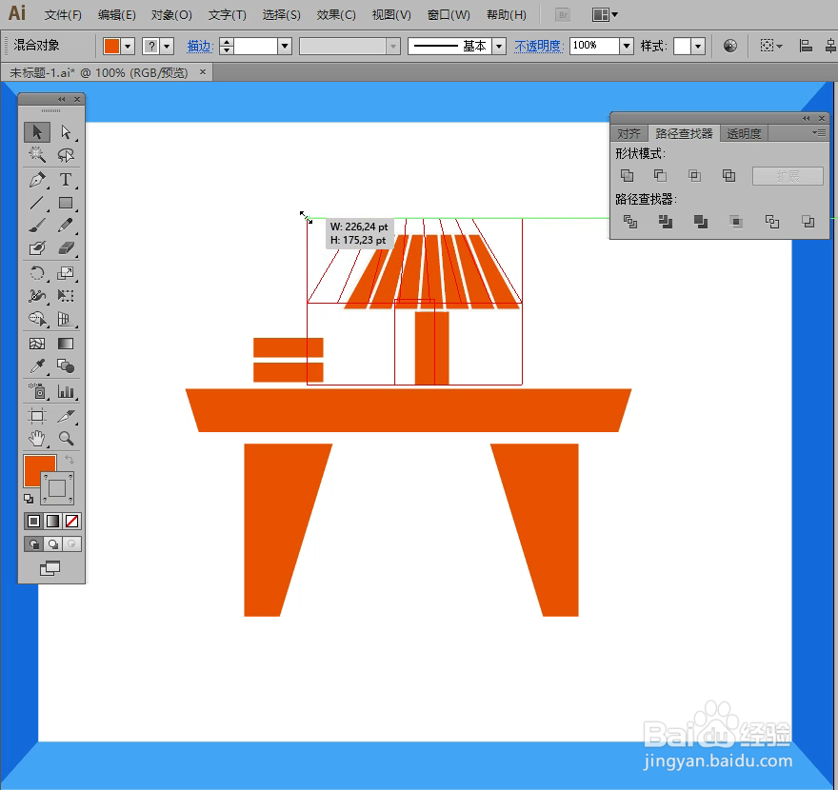Click the Unite shape mode icon

pyautogui.click(x=627, y=175)
